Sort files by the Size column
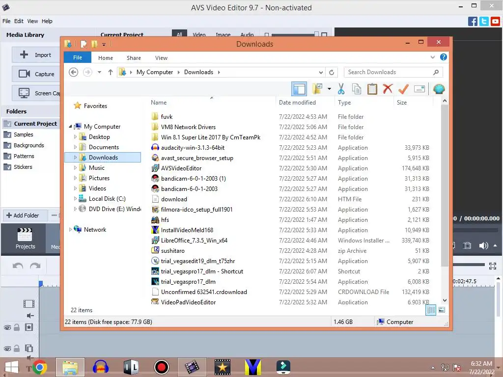The width and height of the screenshot is (503, 377). (402, 102)
